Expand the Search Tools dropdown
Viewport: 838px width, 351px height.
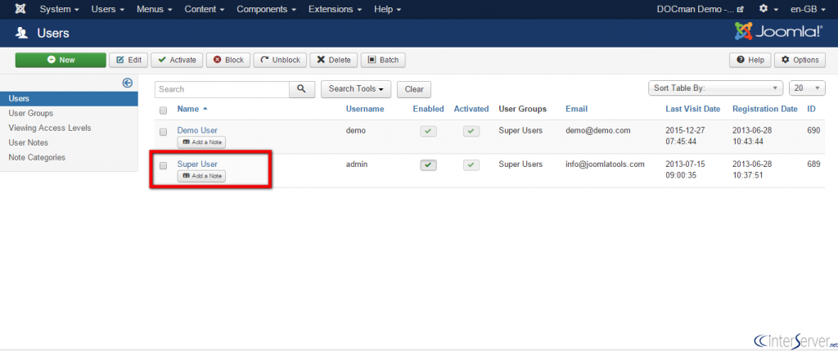tap(356, 89)
